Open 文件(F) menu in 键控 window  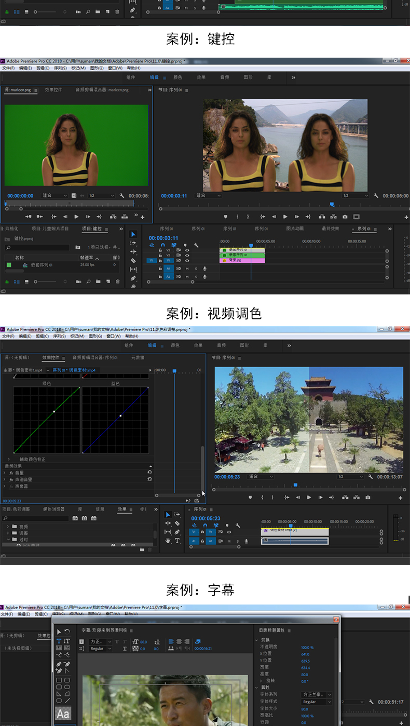pyautogui.click(x=8, y=68)
